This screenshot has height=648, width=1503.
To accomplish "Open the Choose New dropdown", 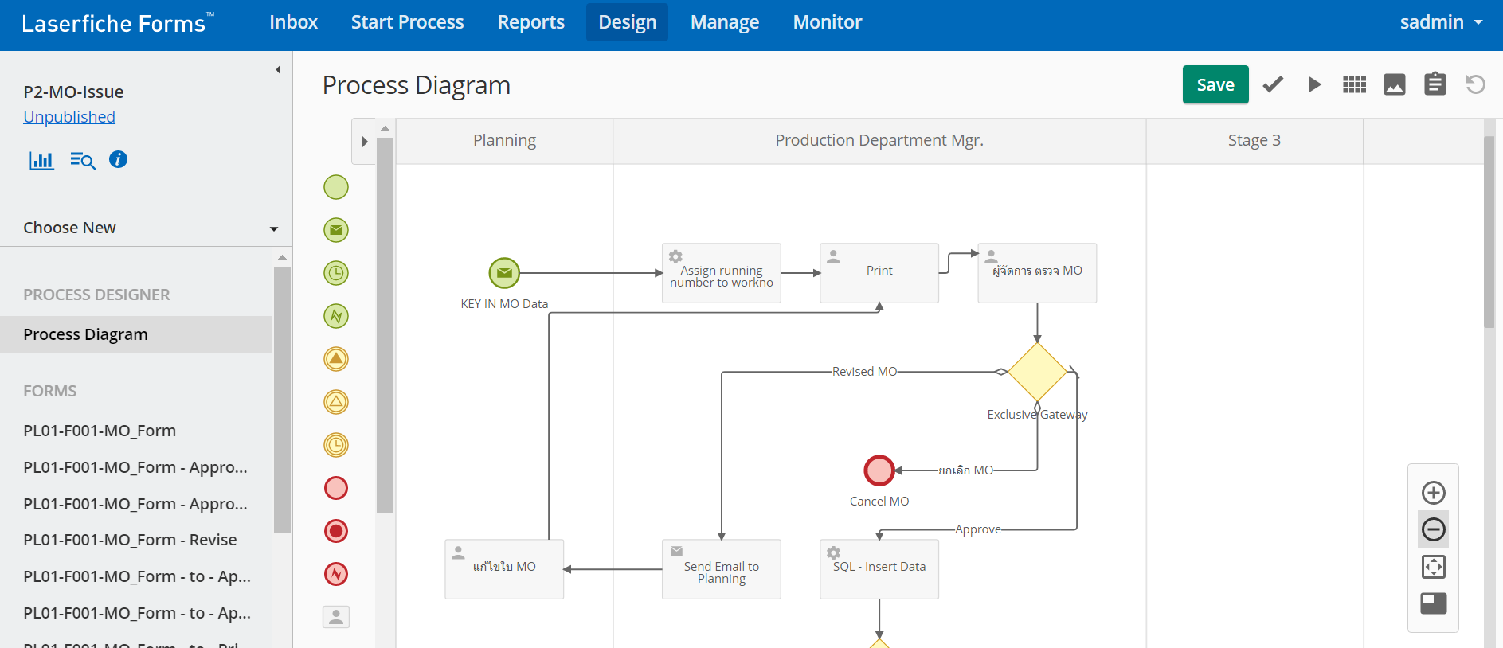I will click(x=147, y=228).
